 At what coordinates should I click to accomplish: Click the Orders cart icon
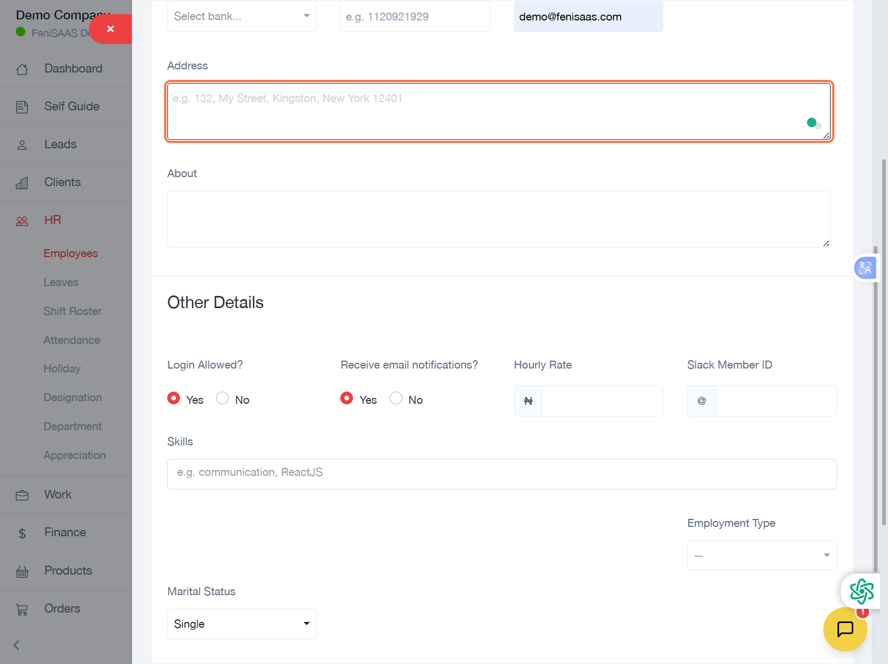(x=22, y=609)
